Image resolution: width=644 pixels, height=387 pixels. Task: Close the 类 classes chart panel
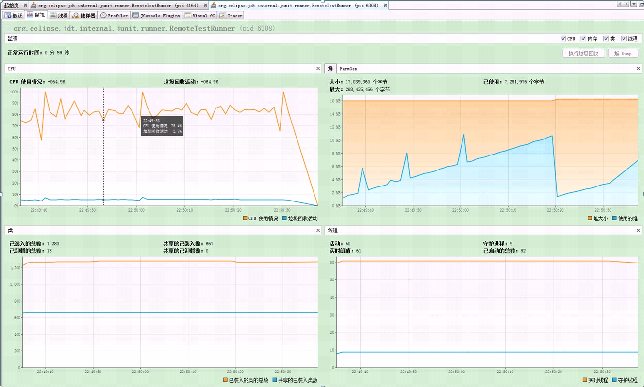pyautogui.click(x=318, y=231)
